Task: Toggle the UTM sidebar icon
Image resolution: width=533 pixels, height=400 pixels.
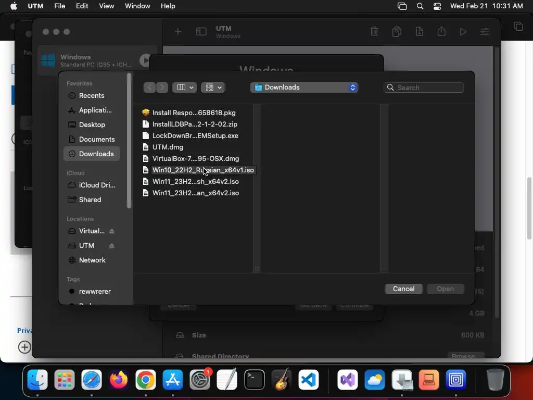Action: coord(201,32)
